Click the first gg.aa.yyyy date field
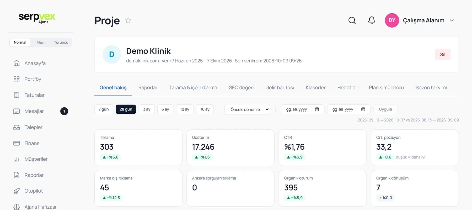 [x=303, y=109]
